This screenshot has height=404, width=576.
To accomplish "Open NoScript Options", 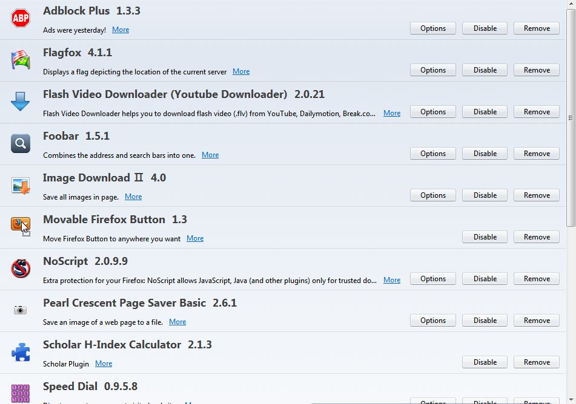I will click(432, 279).
